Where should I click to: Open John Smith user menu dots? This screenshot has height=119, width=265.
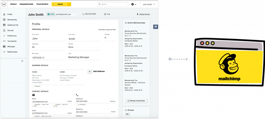(x=154, y=4)
